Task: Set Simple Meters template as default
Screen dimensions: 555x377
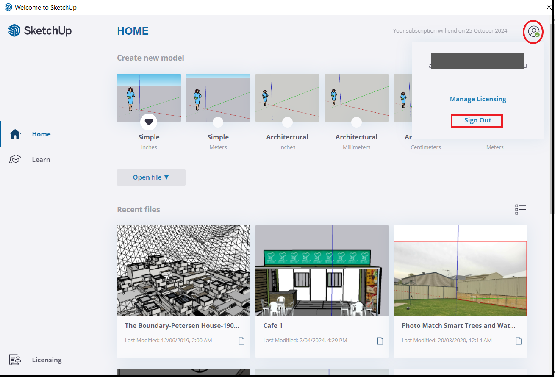Action: [x=218, y=122]
